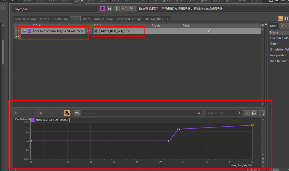Click the 'User-Defined Auxiliary Send Volume 0' entry

point(58,31)
